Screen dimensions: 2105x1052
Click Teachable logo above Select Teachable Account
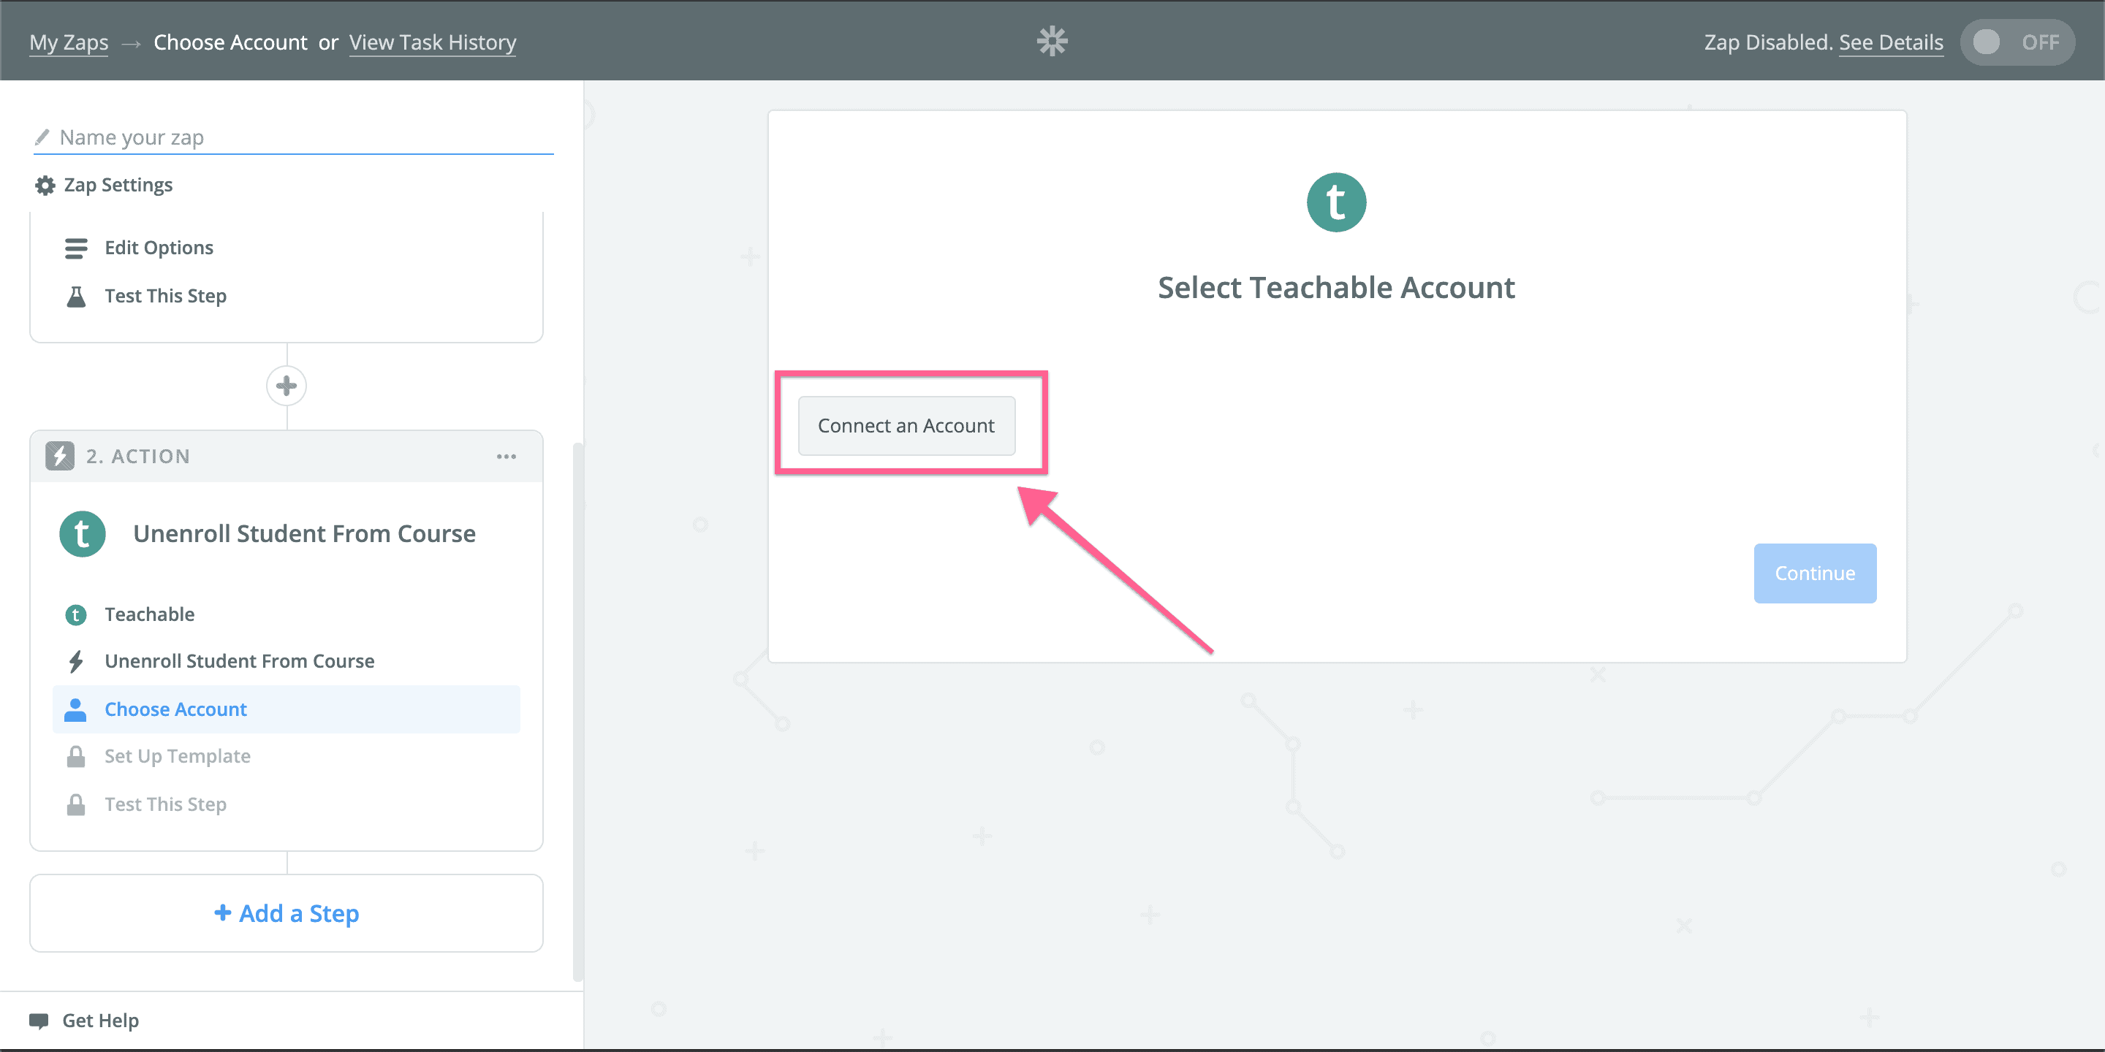(x=1336, y=202)
